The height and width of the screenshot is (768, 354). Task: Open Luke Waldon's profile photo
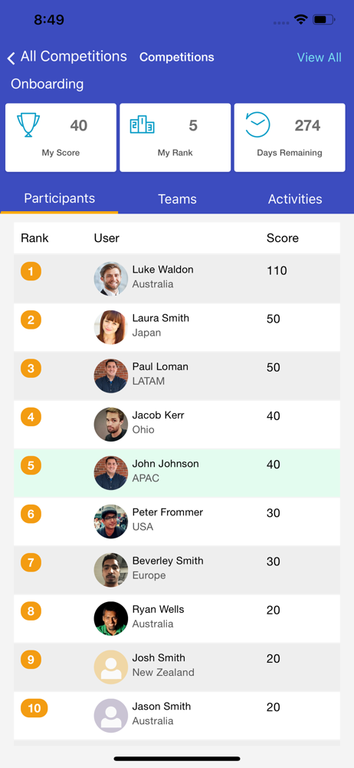click(x=111, y=279)
